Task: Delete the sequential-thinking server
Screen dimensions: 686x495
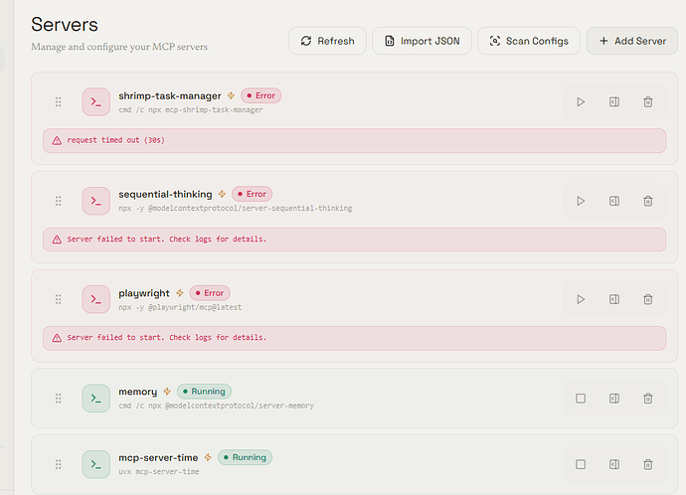Action: (x=648, y=201)
